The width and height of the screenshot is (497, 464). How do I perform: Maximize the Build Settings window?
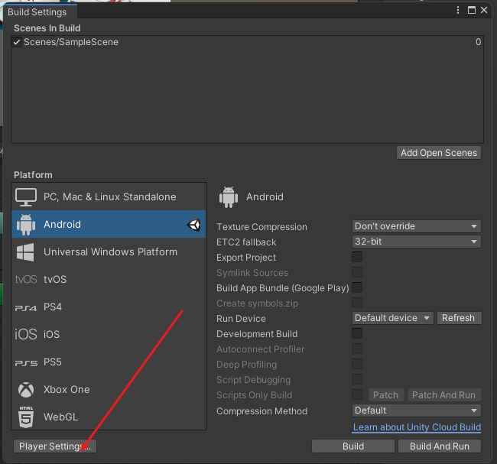tap(472, 10)
